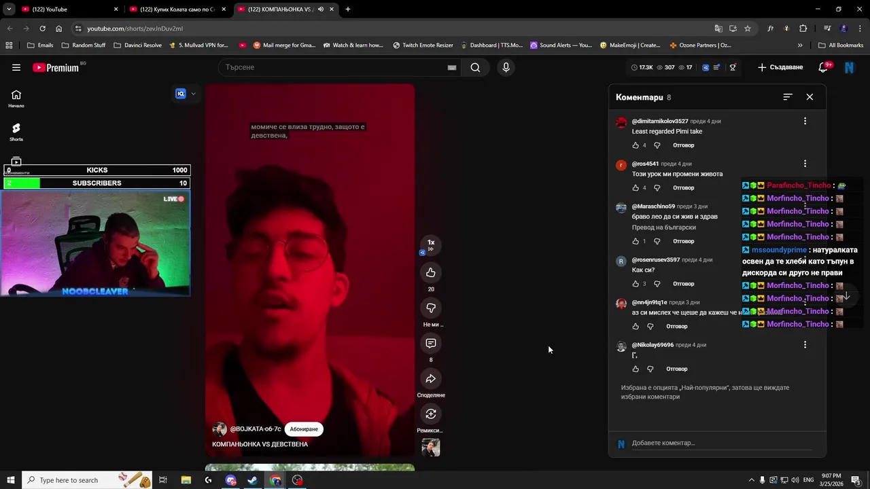Open a new browser tab
The height and width of the screenshot is (489, 870).
tap(348, 10)
